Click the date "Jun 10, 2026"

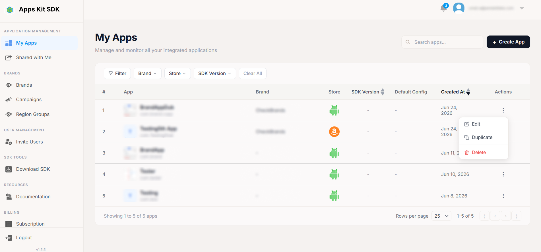(x=455, y=174)
